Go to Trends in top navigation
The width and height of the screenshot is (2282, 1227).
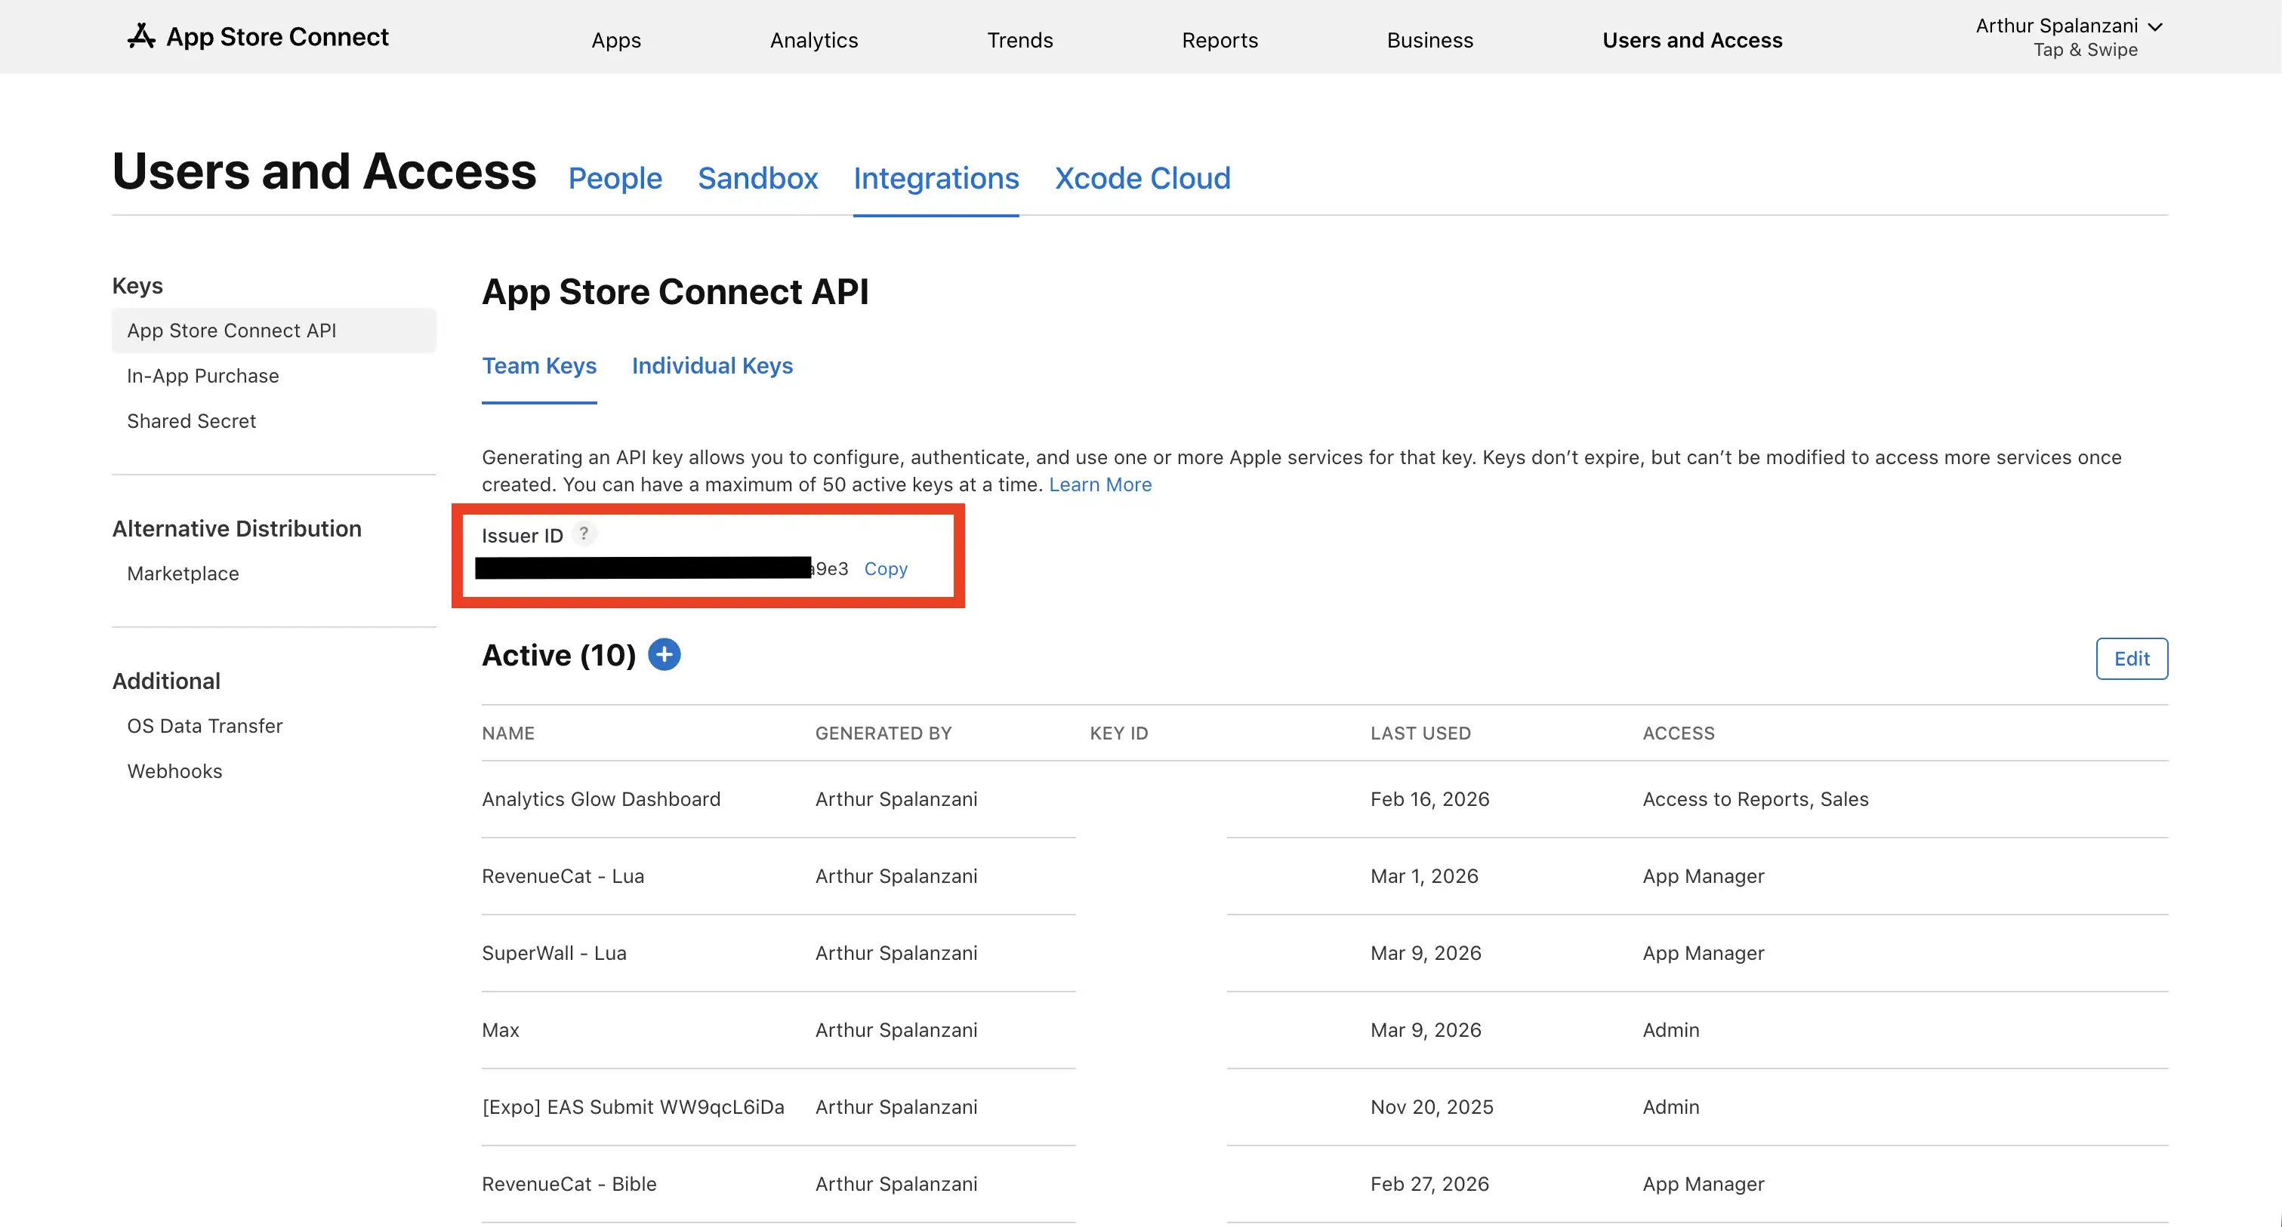point(1020,40)
